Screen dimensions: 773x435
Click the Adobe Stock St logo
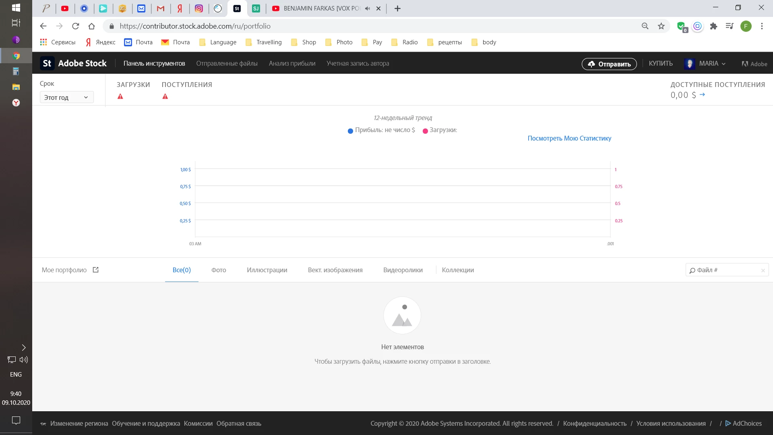47,63
